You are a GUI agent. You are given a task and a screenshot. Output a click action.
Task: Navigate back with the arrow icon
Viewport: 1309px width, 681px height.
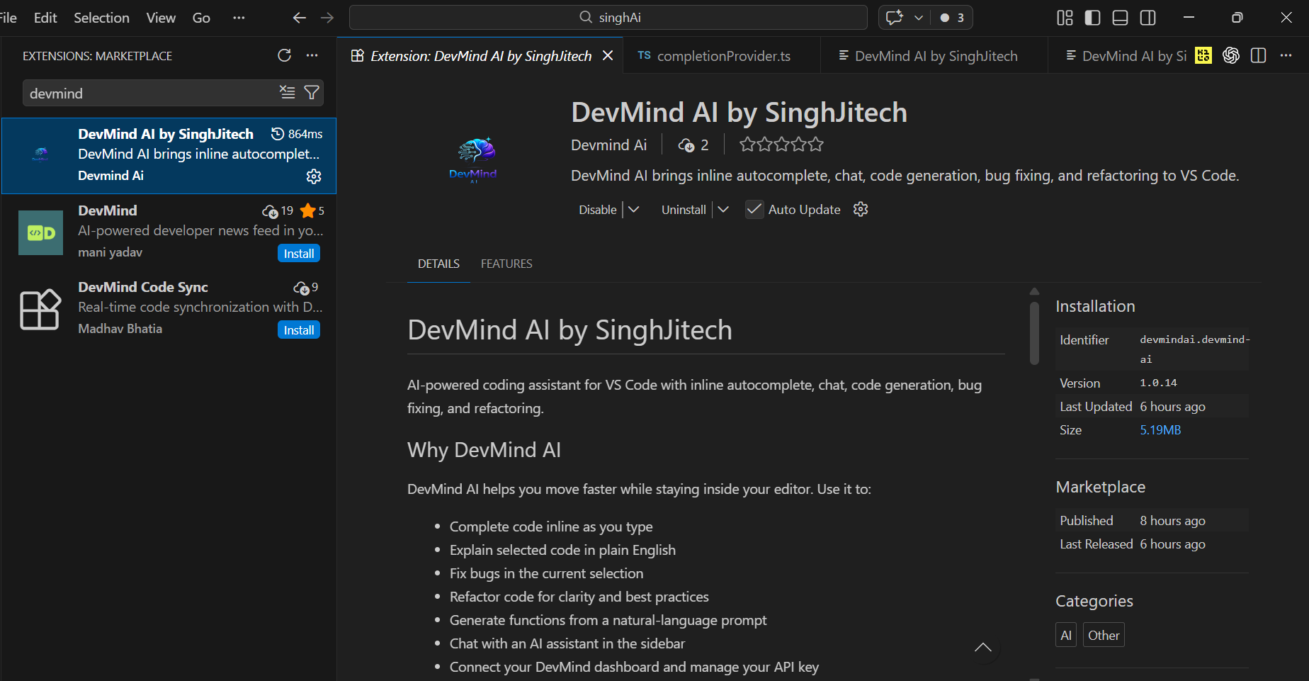point(299,18)
